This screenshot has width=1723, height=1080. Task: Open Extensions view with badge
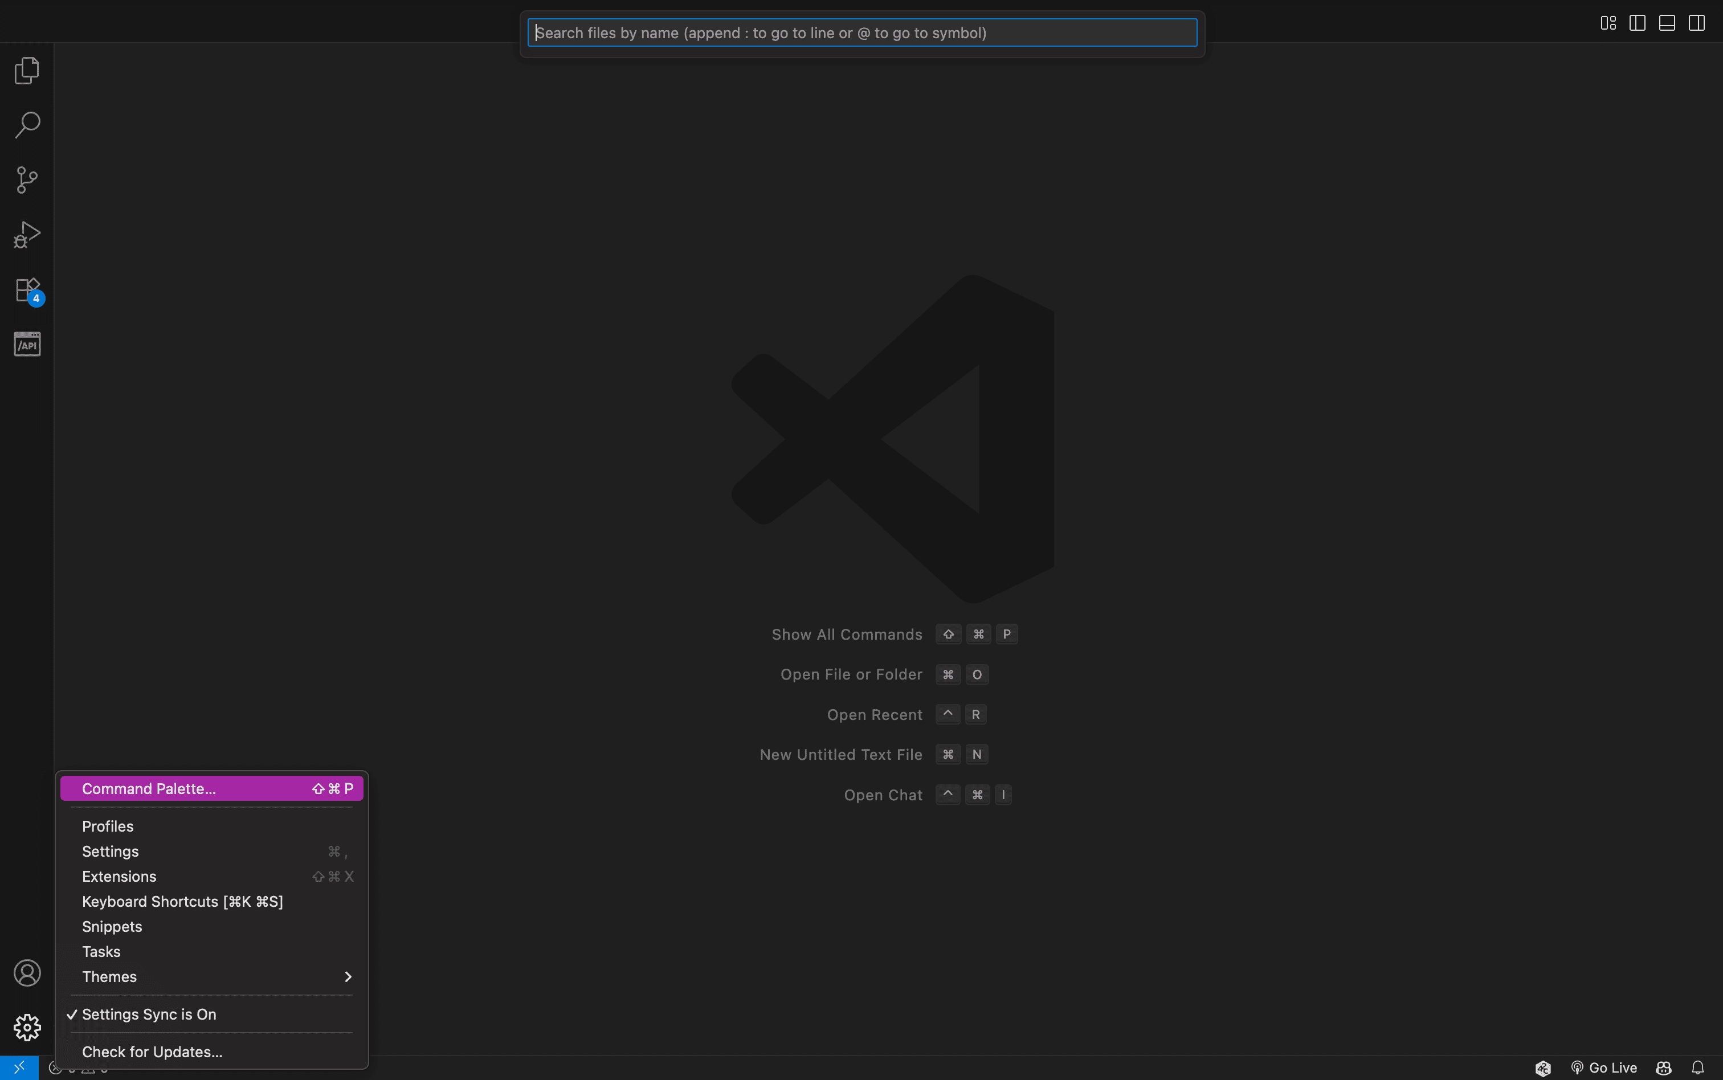(27, 290)
